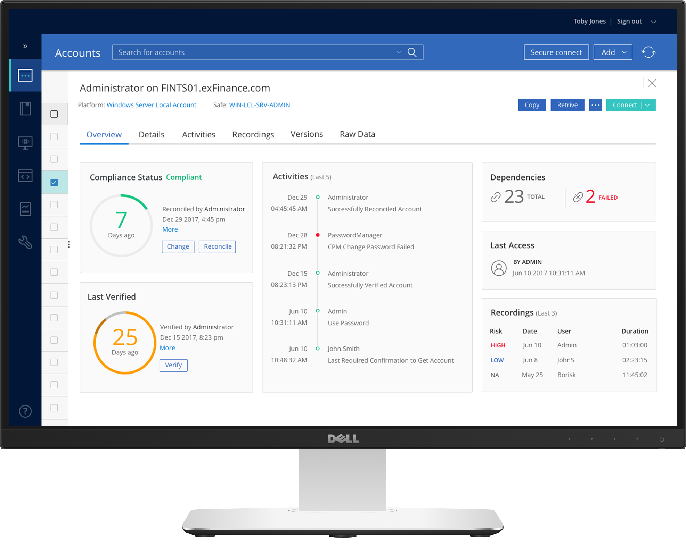This screenshot has height=553, width=686.
Task: Switch to the Versions tab
Action: point(307,134)
